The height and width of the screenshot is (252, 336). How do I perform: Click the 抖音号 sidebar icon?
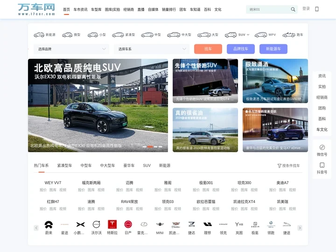[x=322, y=165]
